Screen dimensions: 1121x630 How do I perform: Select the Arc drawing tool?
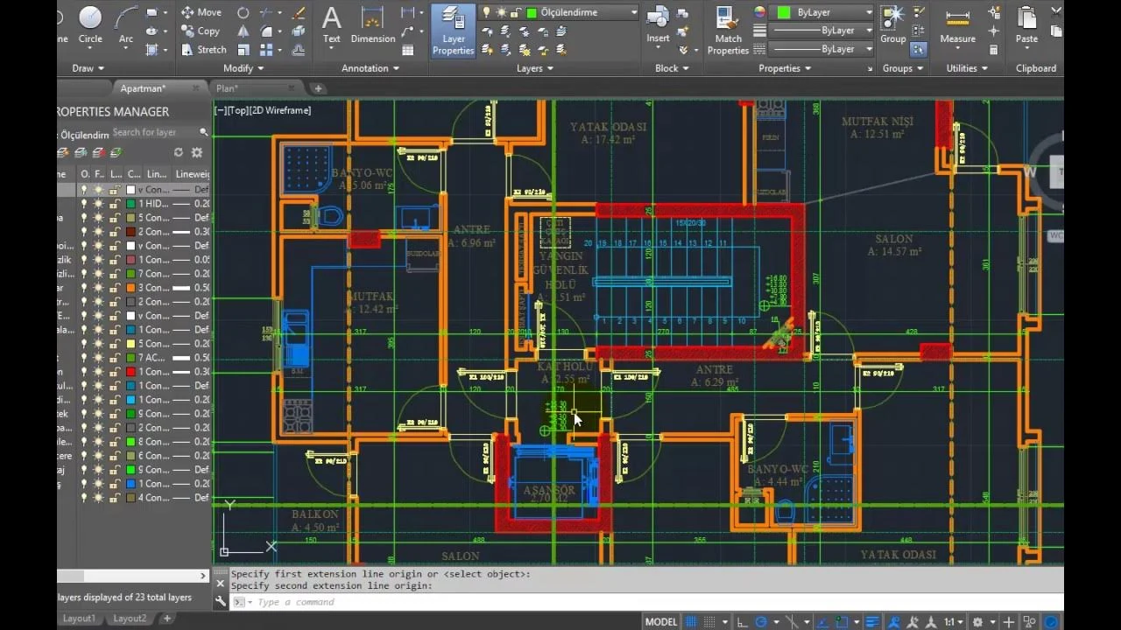(126, 24)
